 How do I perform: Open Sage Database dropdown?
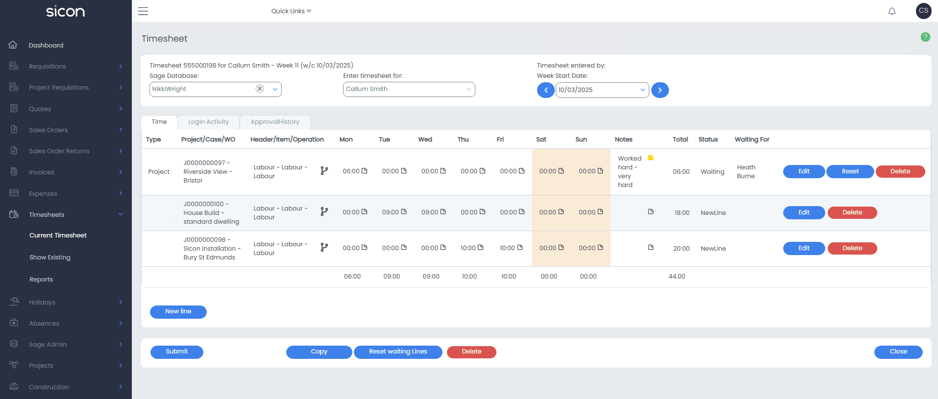tap(275, 89)
